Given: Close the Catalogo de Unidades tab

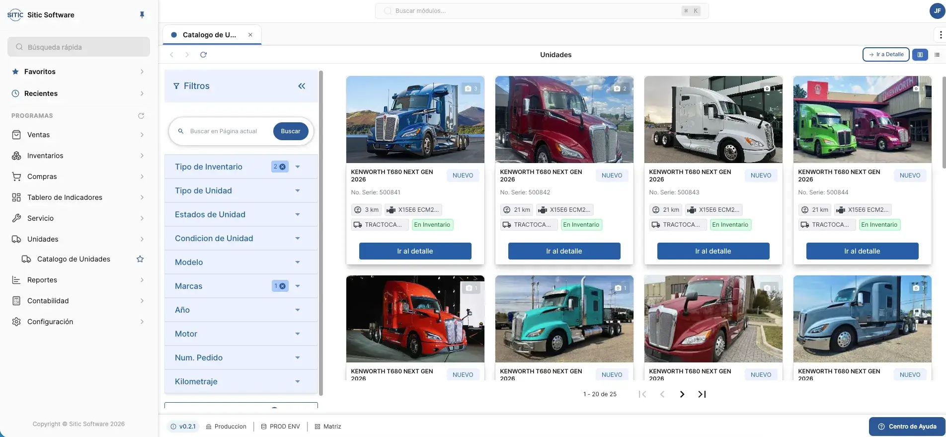Looking at the screenshot, I should click(250, 35).
